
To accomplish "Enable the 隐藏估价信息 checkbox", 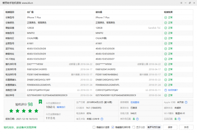I will coord(94,127).
